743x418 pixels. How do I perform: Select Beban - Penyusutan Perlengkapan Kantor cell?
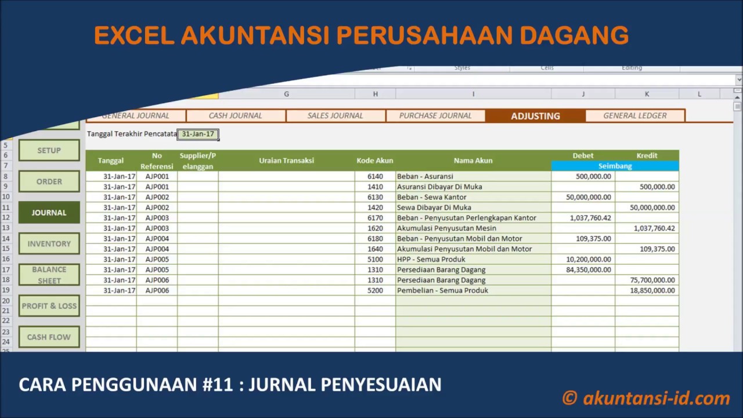[473, 218]
